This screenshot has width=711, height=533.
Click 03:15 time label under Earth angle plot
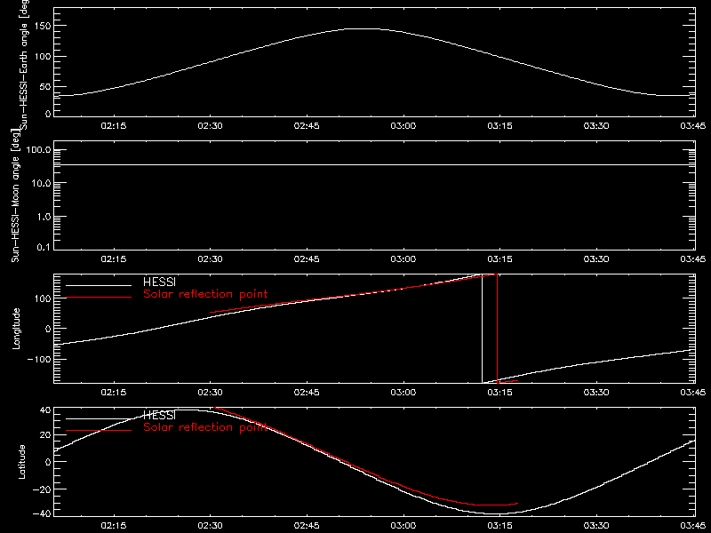coord(499,125)
